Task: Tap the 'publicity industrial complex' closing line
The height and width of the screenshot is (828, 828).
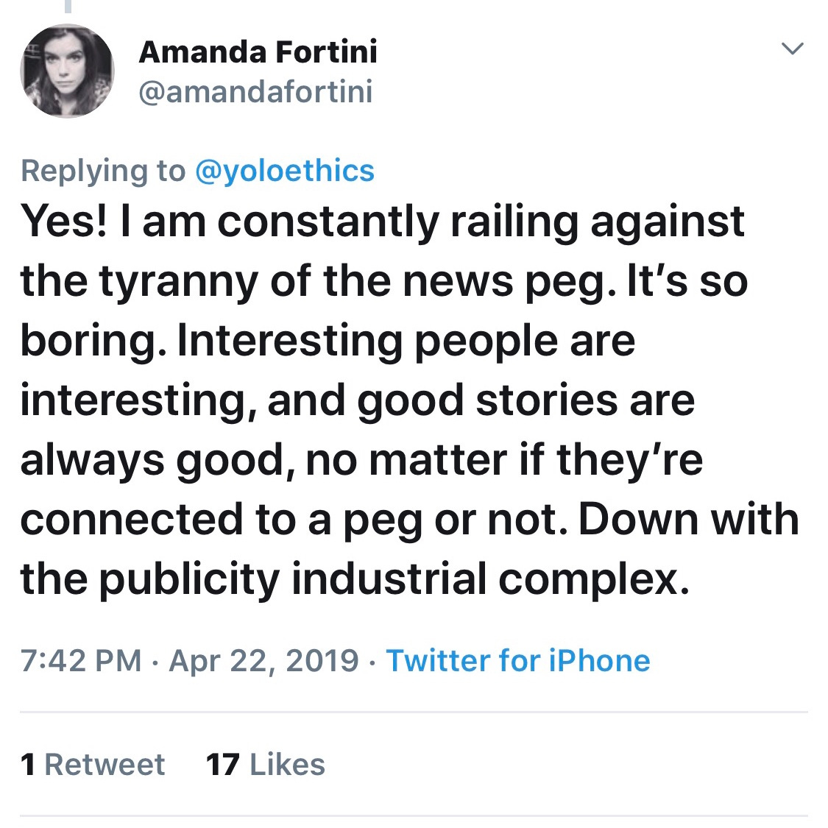Action: tap(394, 579)
